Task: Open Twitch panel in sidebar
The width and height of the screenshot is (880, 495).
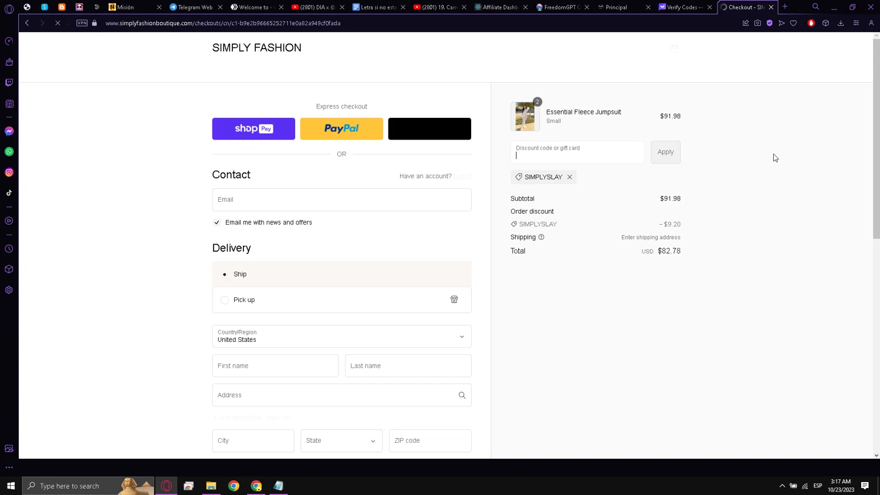Action: (9, 83)
